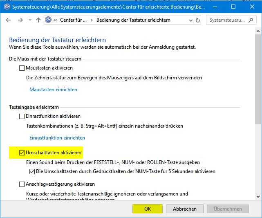Click the search magnifier icon

tap(251, 20)
